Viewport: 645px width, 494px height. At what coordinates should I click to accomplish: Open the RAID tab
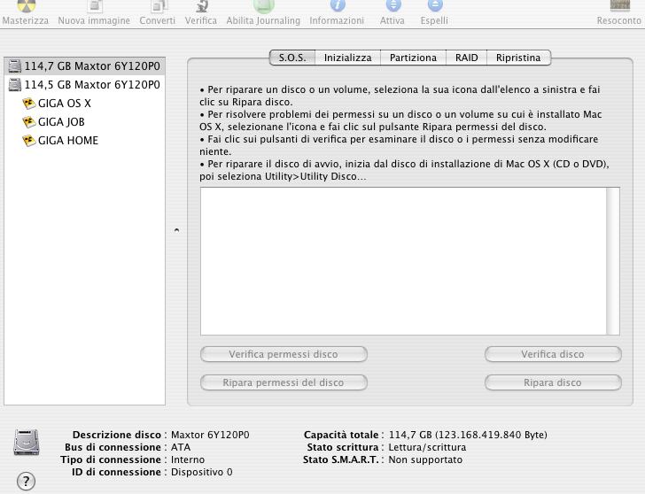(x=466, y=58)
